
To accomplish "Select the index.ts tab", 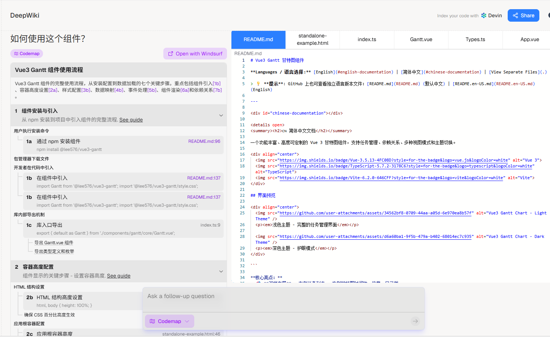I will pos(367,40).
